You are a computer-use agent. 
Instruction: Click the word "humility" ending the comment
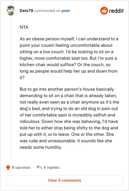coord(53,147)
